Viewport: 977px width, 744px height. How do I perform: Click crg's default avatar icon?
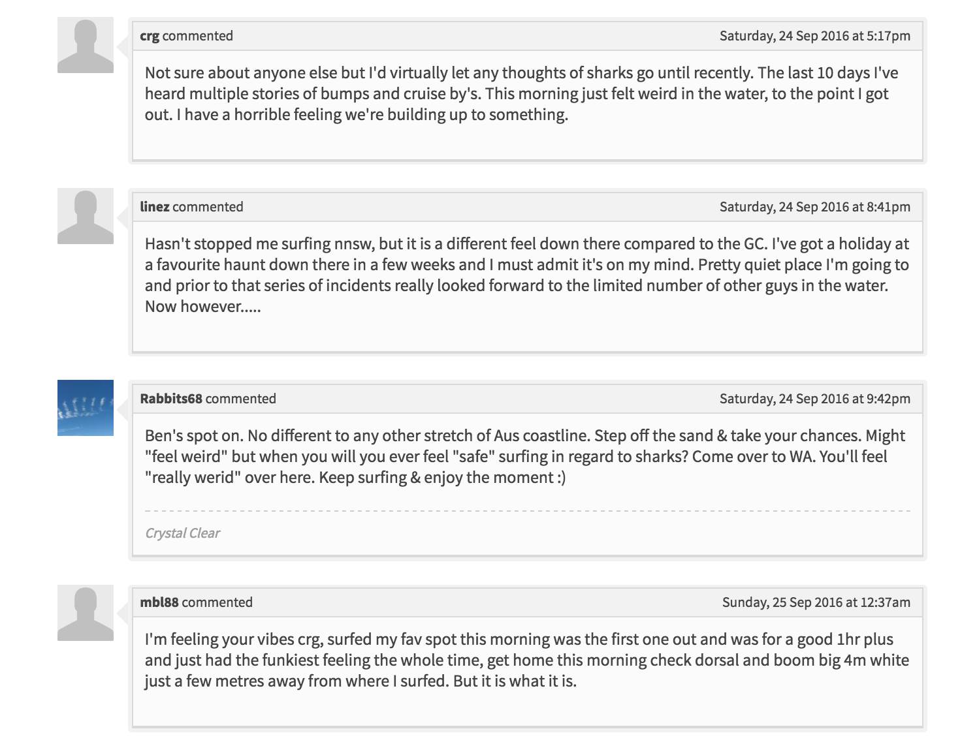coord(86,45)
